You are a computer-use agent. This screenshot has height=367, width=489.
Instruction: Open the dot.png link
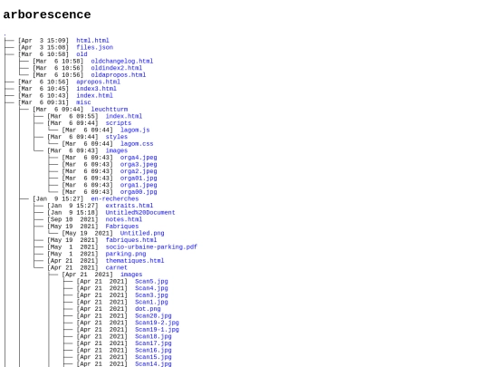pos(148,309)
